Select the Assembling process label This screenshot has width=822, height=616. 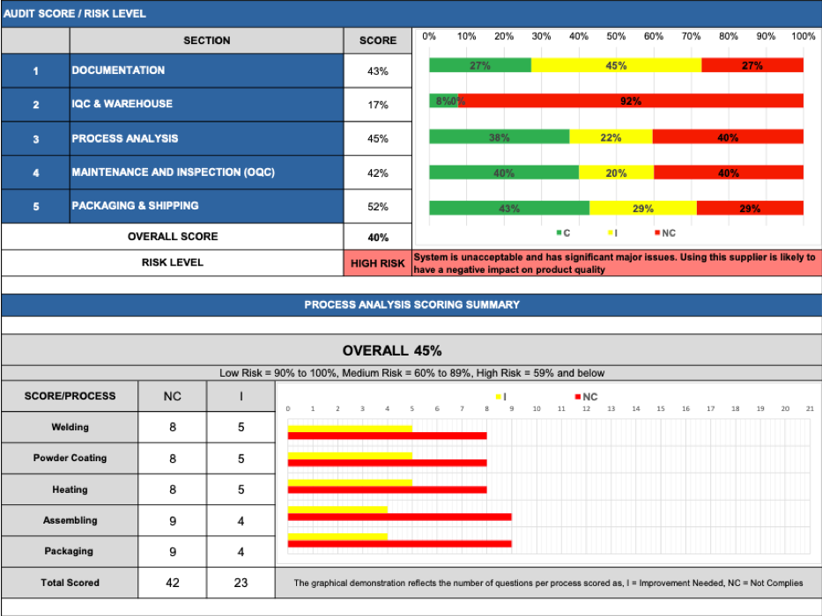[69, 520]
